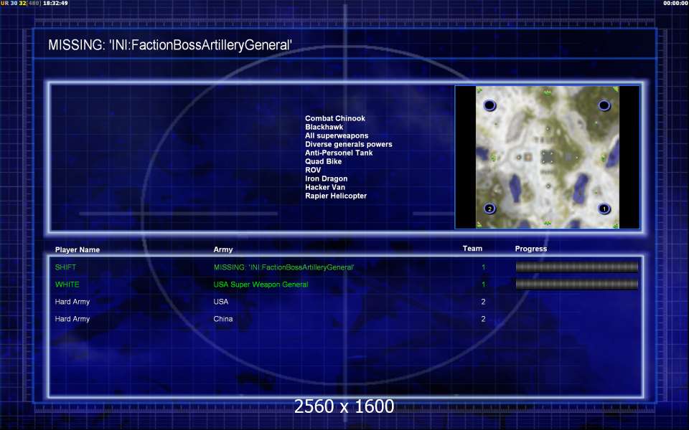The height and width of the screenshot is (430, 689).
Task: Select 'Hacker Van' line
Action: (x=324, y=187)
